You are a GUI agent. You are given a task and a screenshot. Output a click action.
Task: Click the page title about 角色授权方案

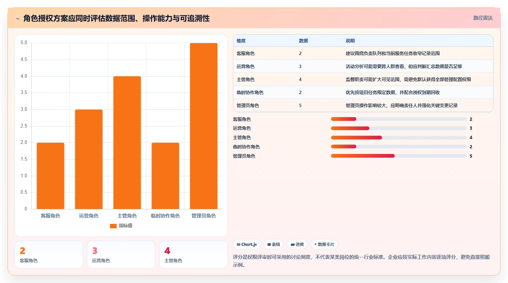click(116, 18)
